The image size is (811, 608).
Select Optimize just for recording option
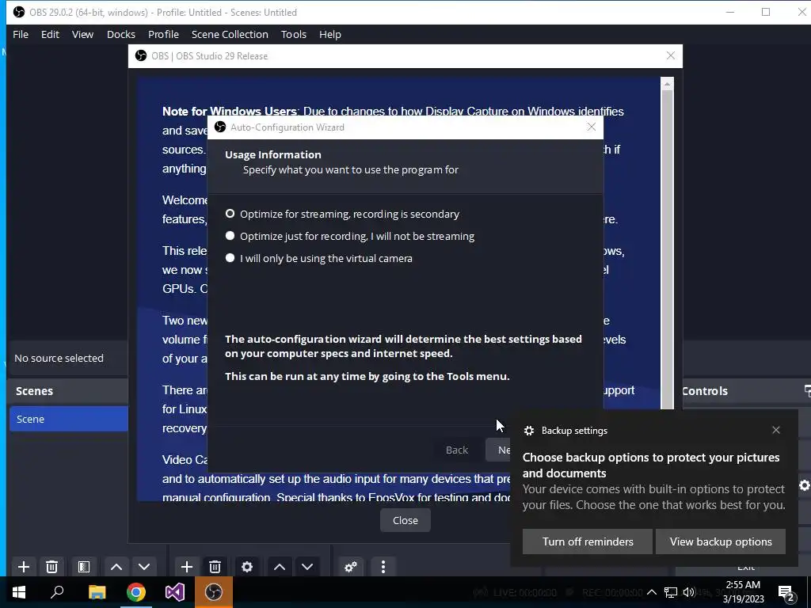(350, 236)
